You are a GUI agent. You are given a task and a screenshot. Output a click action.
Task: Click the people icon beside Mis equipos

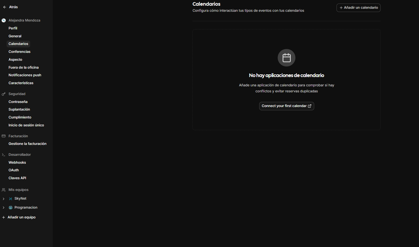[x=4, y=190]
